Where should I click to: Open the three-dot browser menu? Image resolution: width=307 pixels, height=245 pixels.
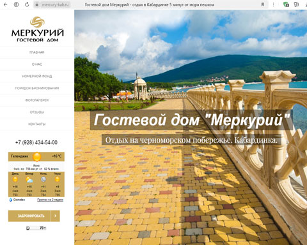[x=273, y=4]
